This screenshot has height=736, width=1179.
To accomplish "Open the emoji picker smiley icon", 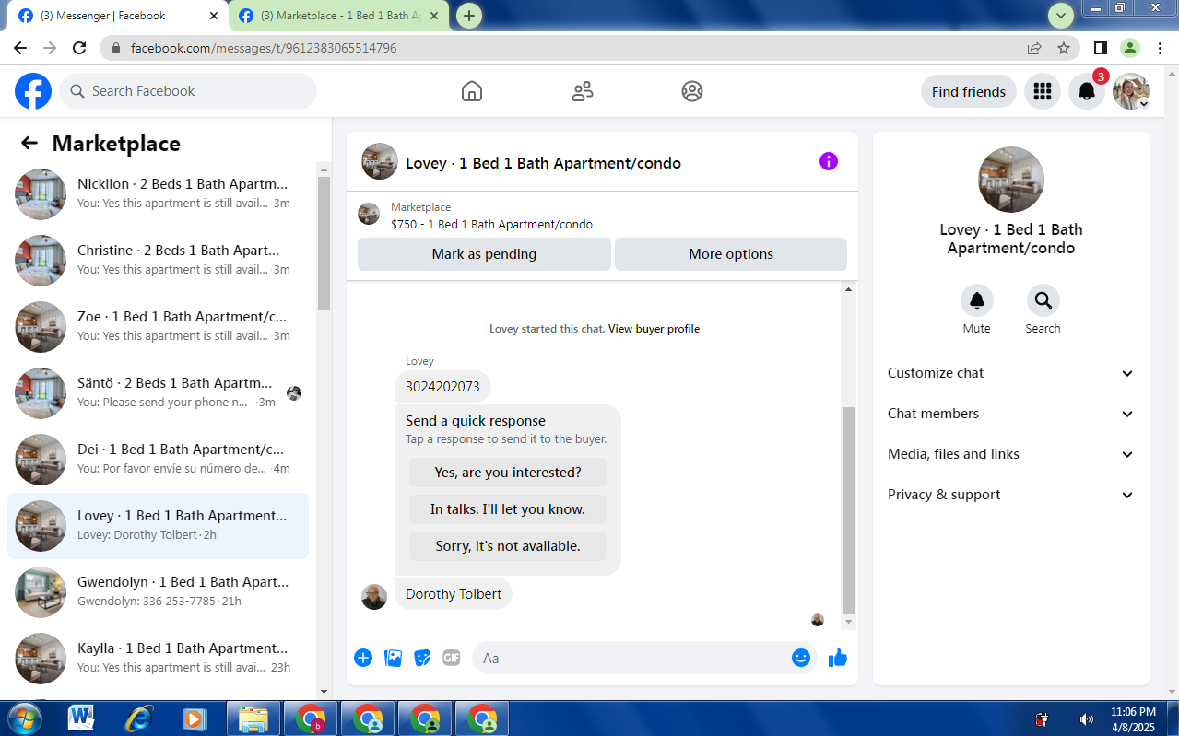I will click(801, 658).
